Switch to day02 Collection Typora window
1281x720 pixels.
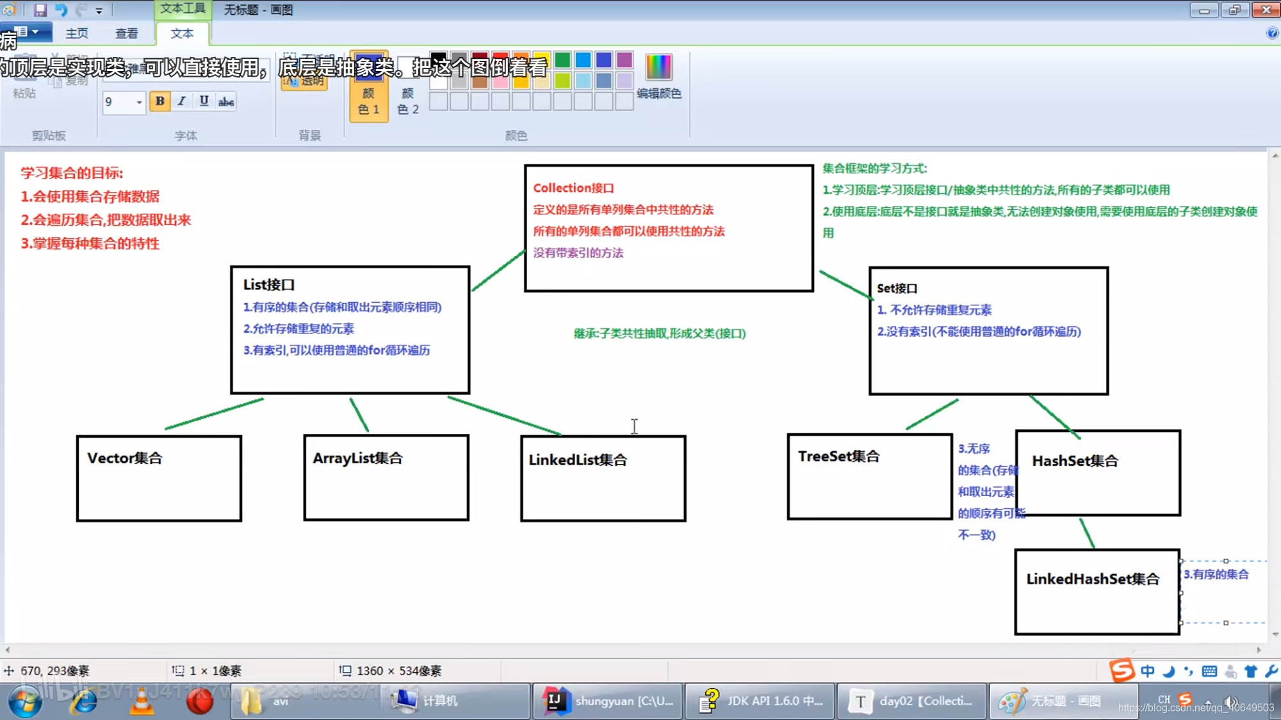(x=912, y=701)
